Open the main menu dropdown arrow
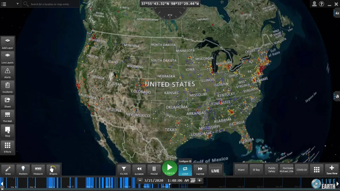The width and height of the screenshot is (340, 191). (18, 4)
